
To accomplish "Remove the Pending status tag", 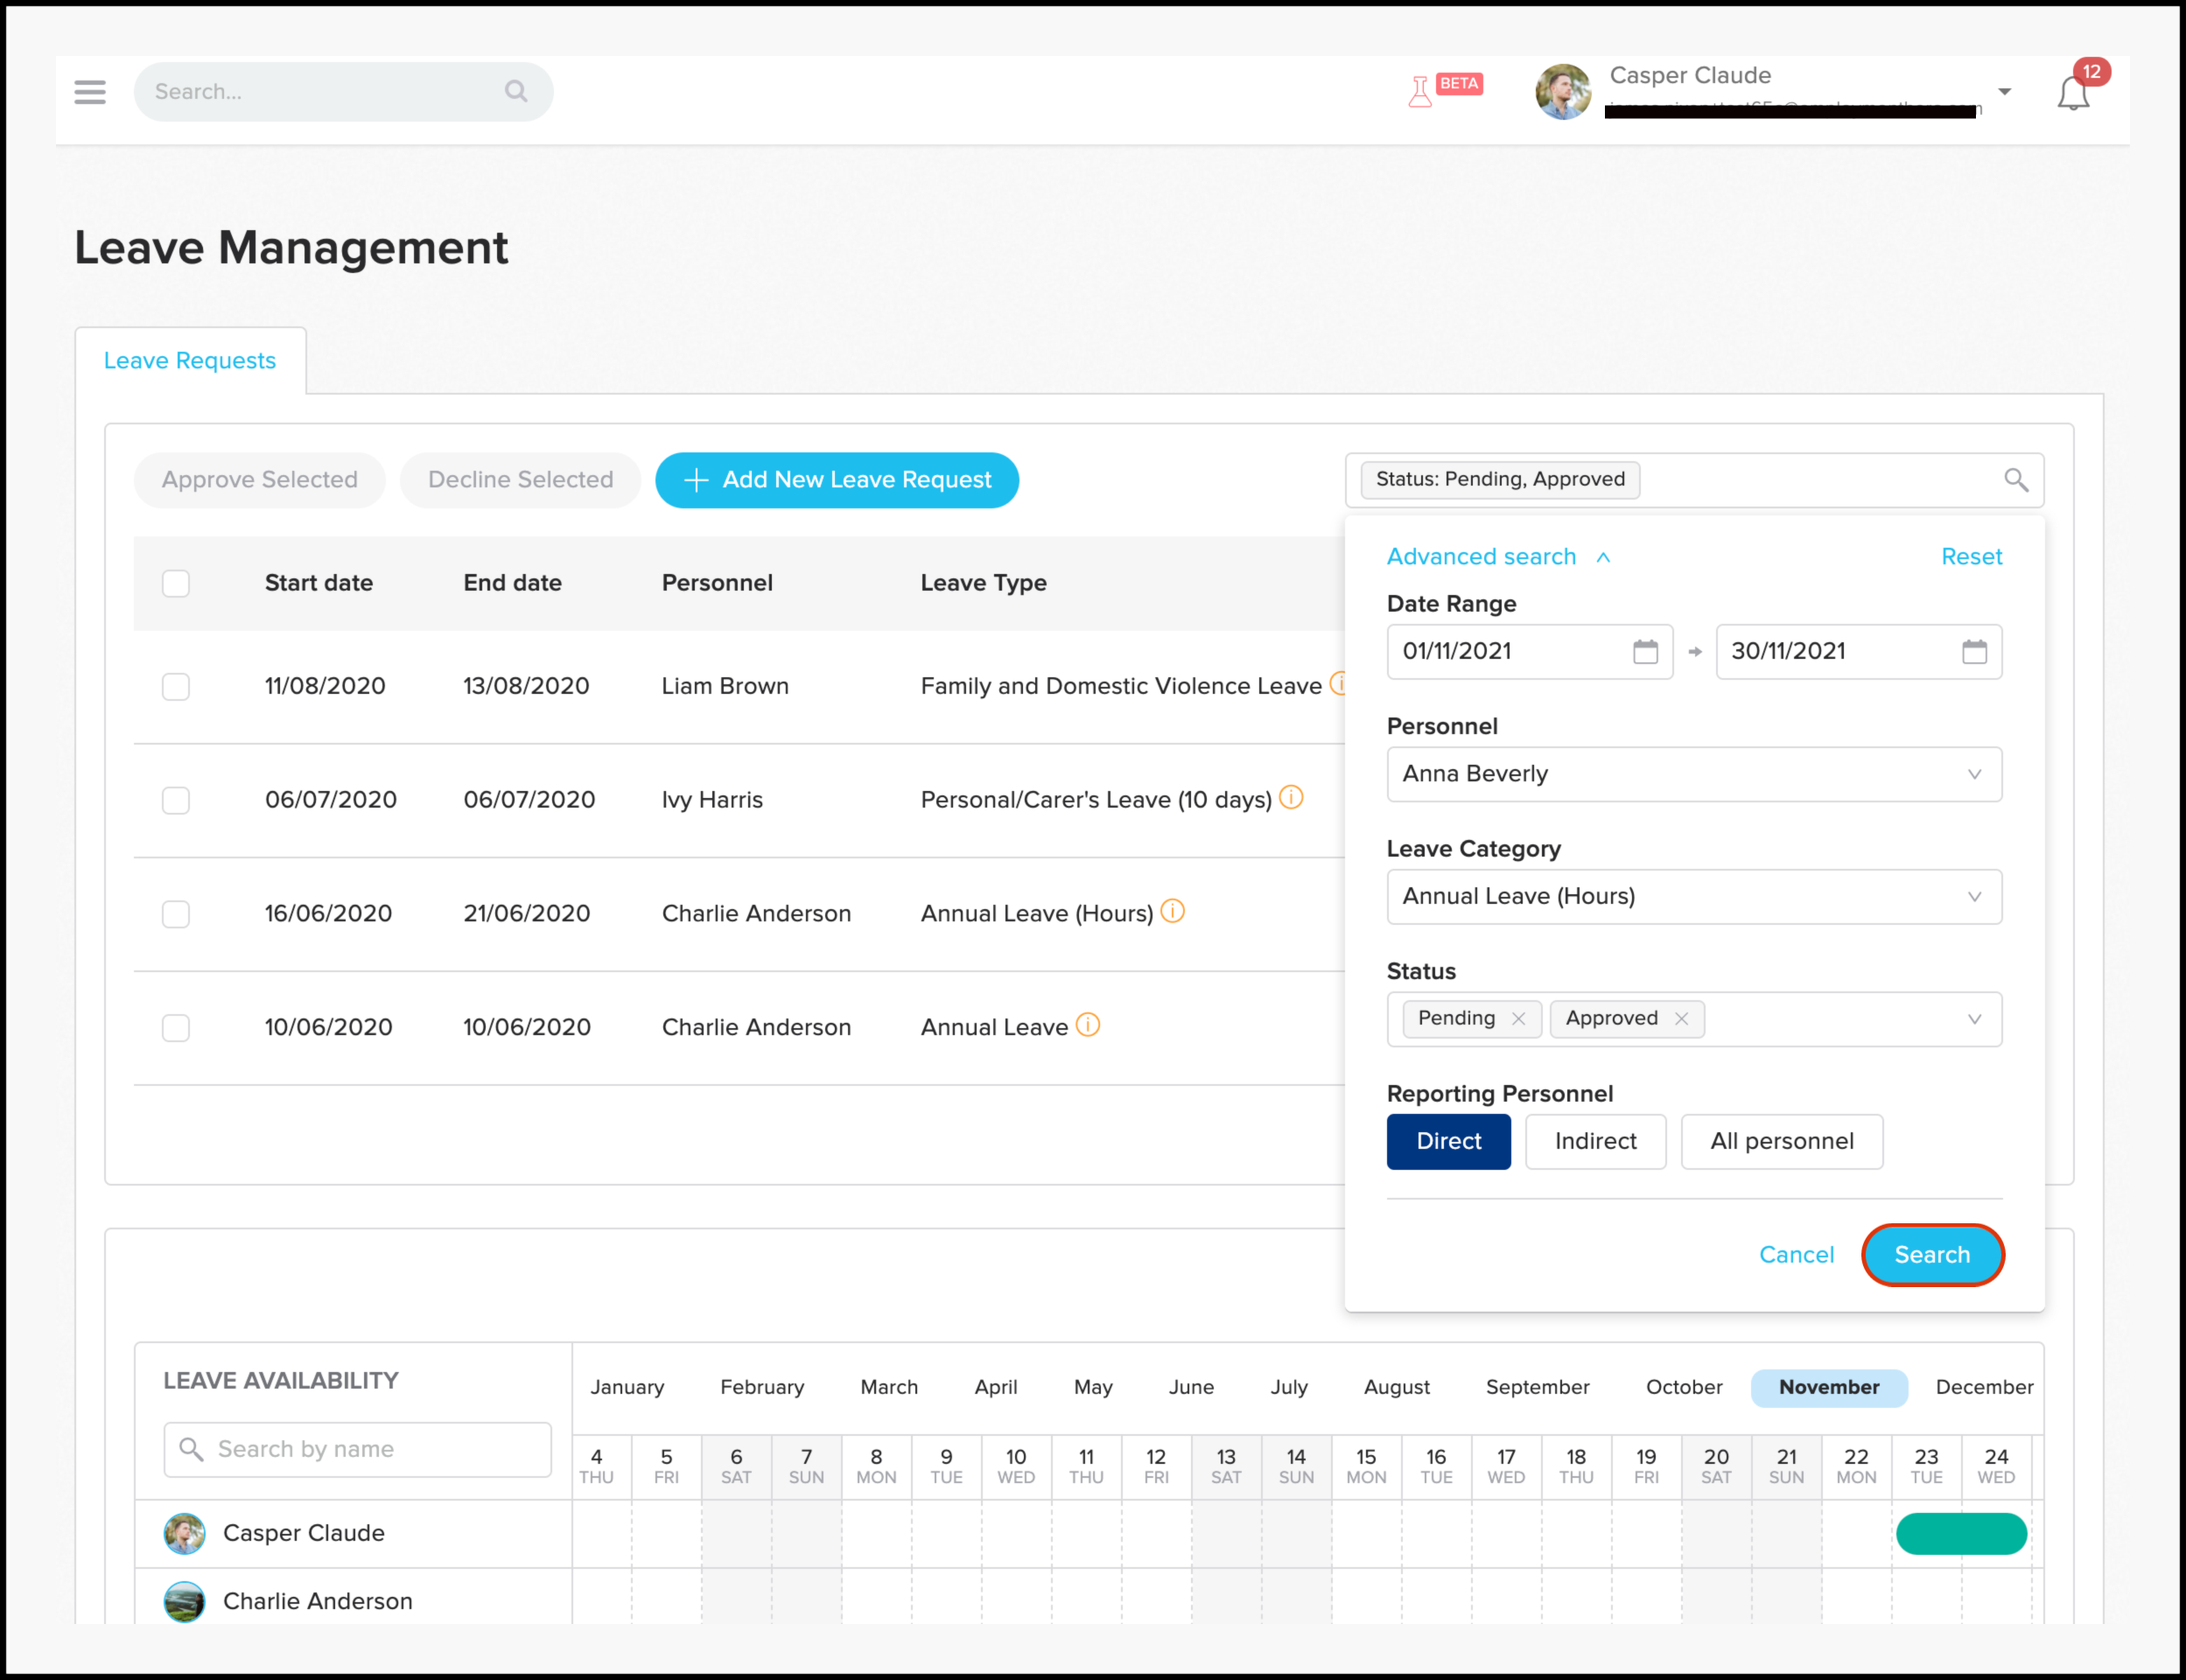I will (x=1519, y=1018).
